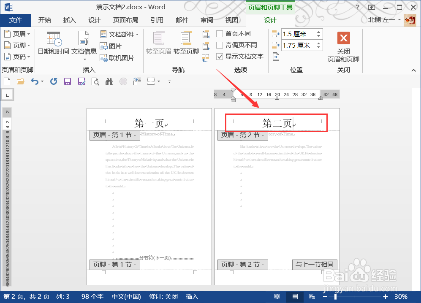Switch to the 插入 ribbon tab
The height and width of the screenshot is (303, 421).
point(69,19)
